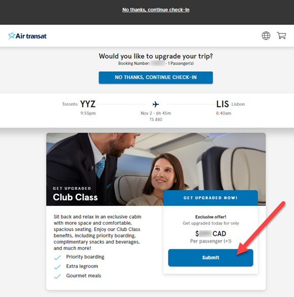Click the Club Class title text
The image size is (294, 297).
point(75,197)
